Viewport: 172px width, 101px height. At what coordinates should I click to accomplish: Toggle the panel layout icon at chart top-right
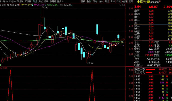[x=123, y=5]
